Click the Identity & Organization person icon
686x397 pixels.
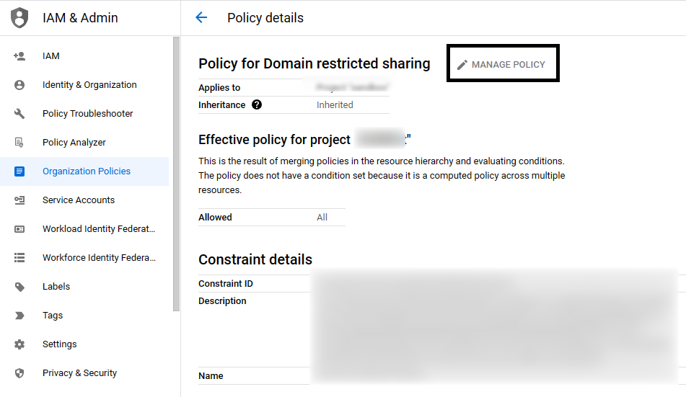tap(19, 85)
